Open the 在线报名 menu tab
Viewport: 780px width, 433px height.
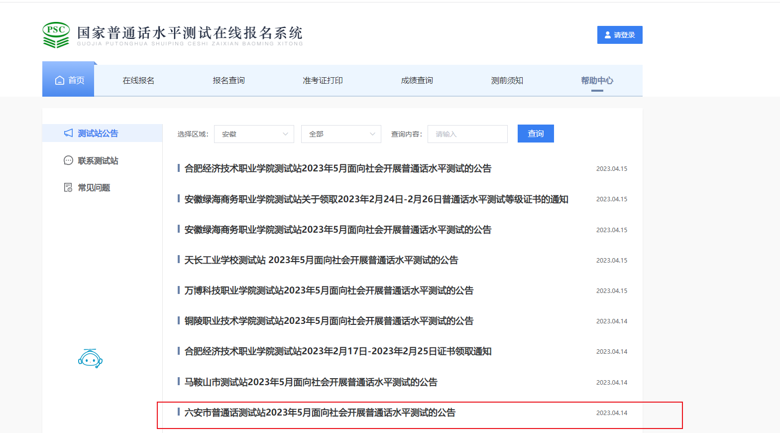pos(138,80)
